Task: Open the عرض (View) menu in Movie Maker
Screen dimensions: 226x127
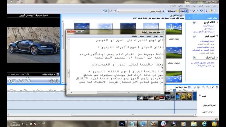Action: coord(201,6)
